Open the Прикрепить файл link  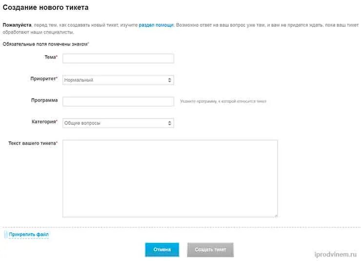pyautogui.click(x=28, y=235)
